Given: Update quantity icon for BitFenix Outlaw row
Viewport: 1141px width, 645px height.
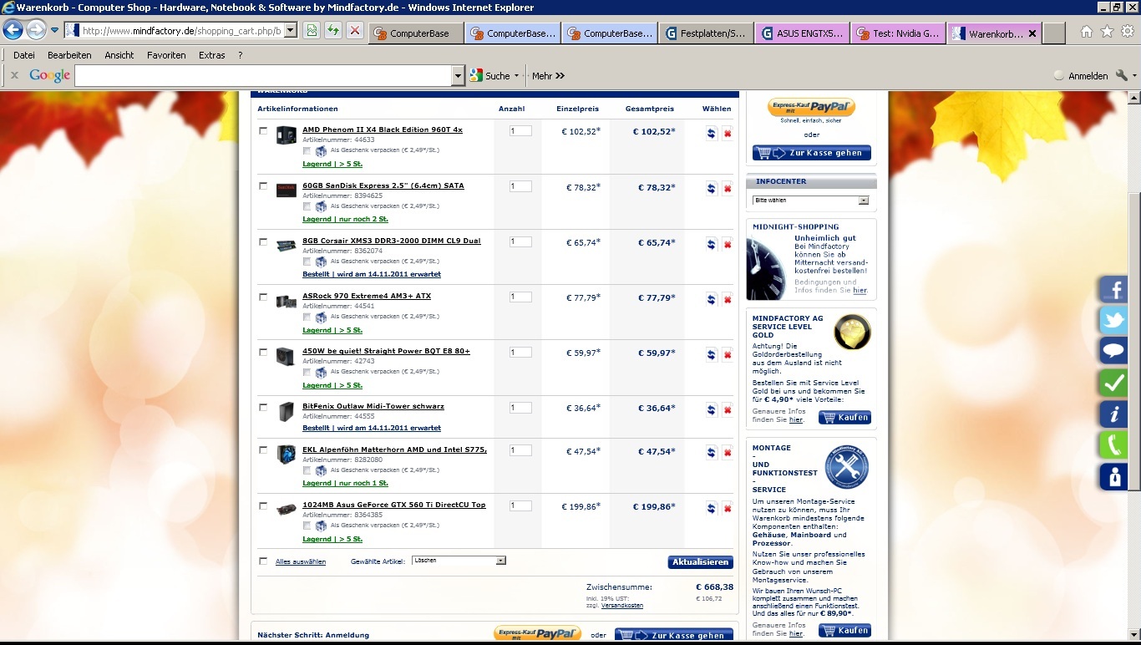Looking at the screenshot, I should click(711, 409).
